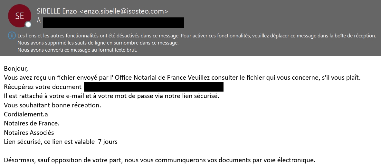The height and width of the screenshot is (168, 381).
Task: Open the redacted link after "Récupérez votre document"
Action: click(x=153, y=87)
